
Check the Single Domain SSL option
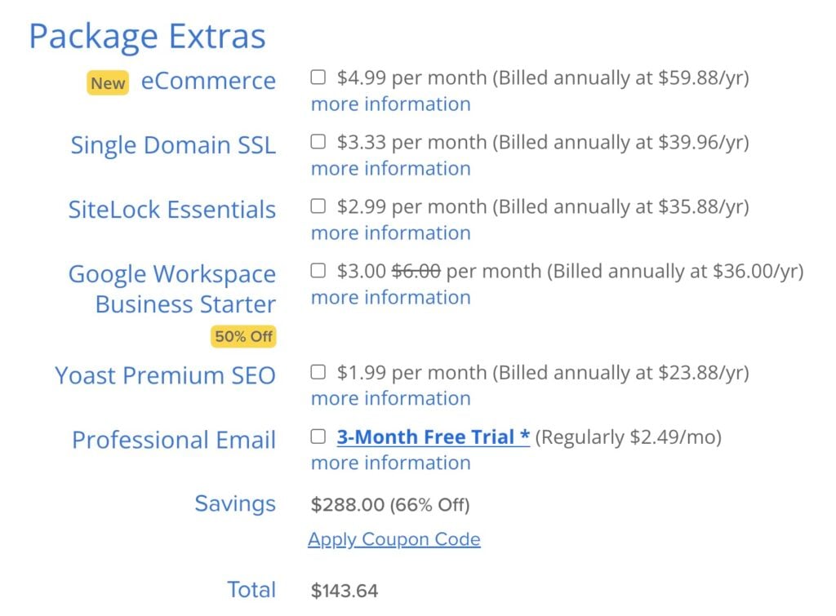pyautogui.click(x=318, y=140)
